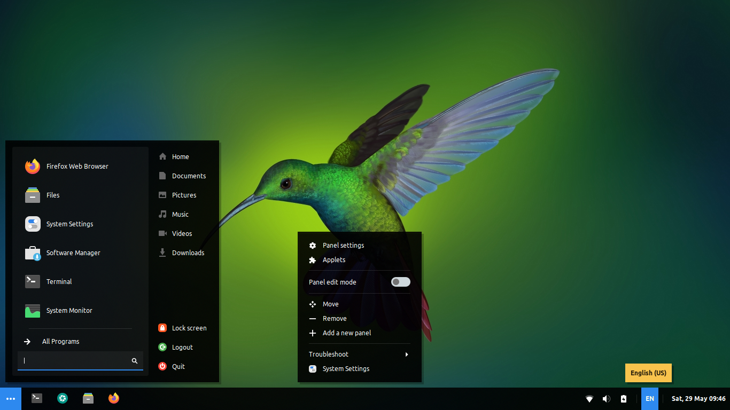
Task: Open System Settings in the start menu favorites
Action: click(x=80, y=224)
